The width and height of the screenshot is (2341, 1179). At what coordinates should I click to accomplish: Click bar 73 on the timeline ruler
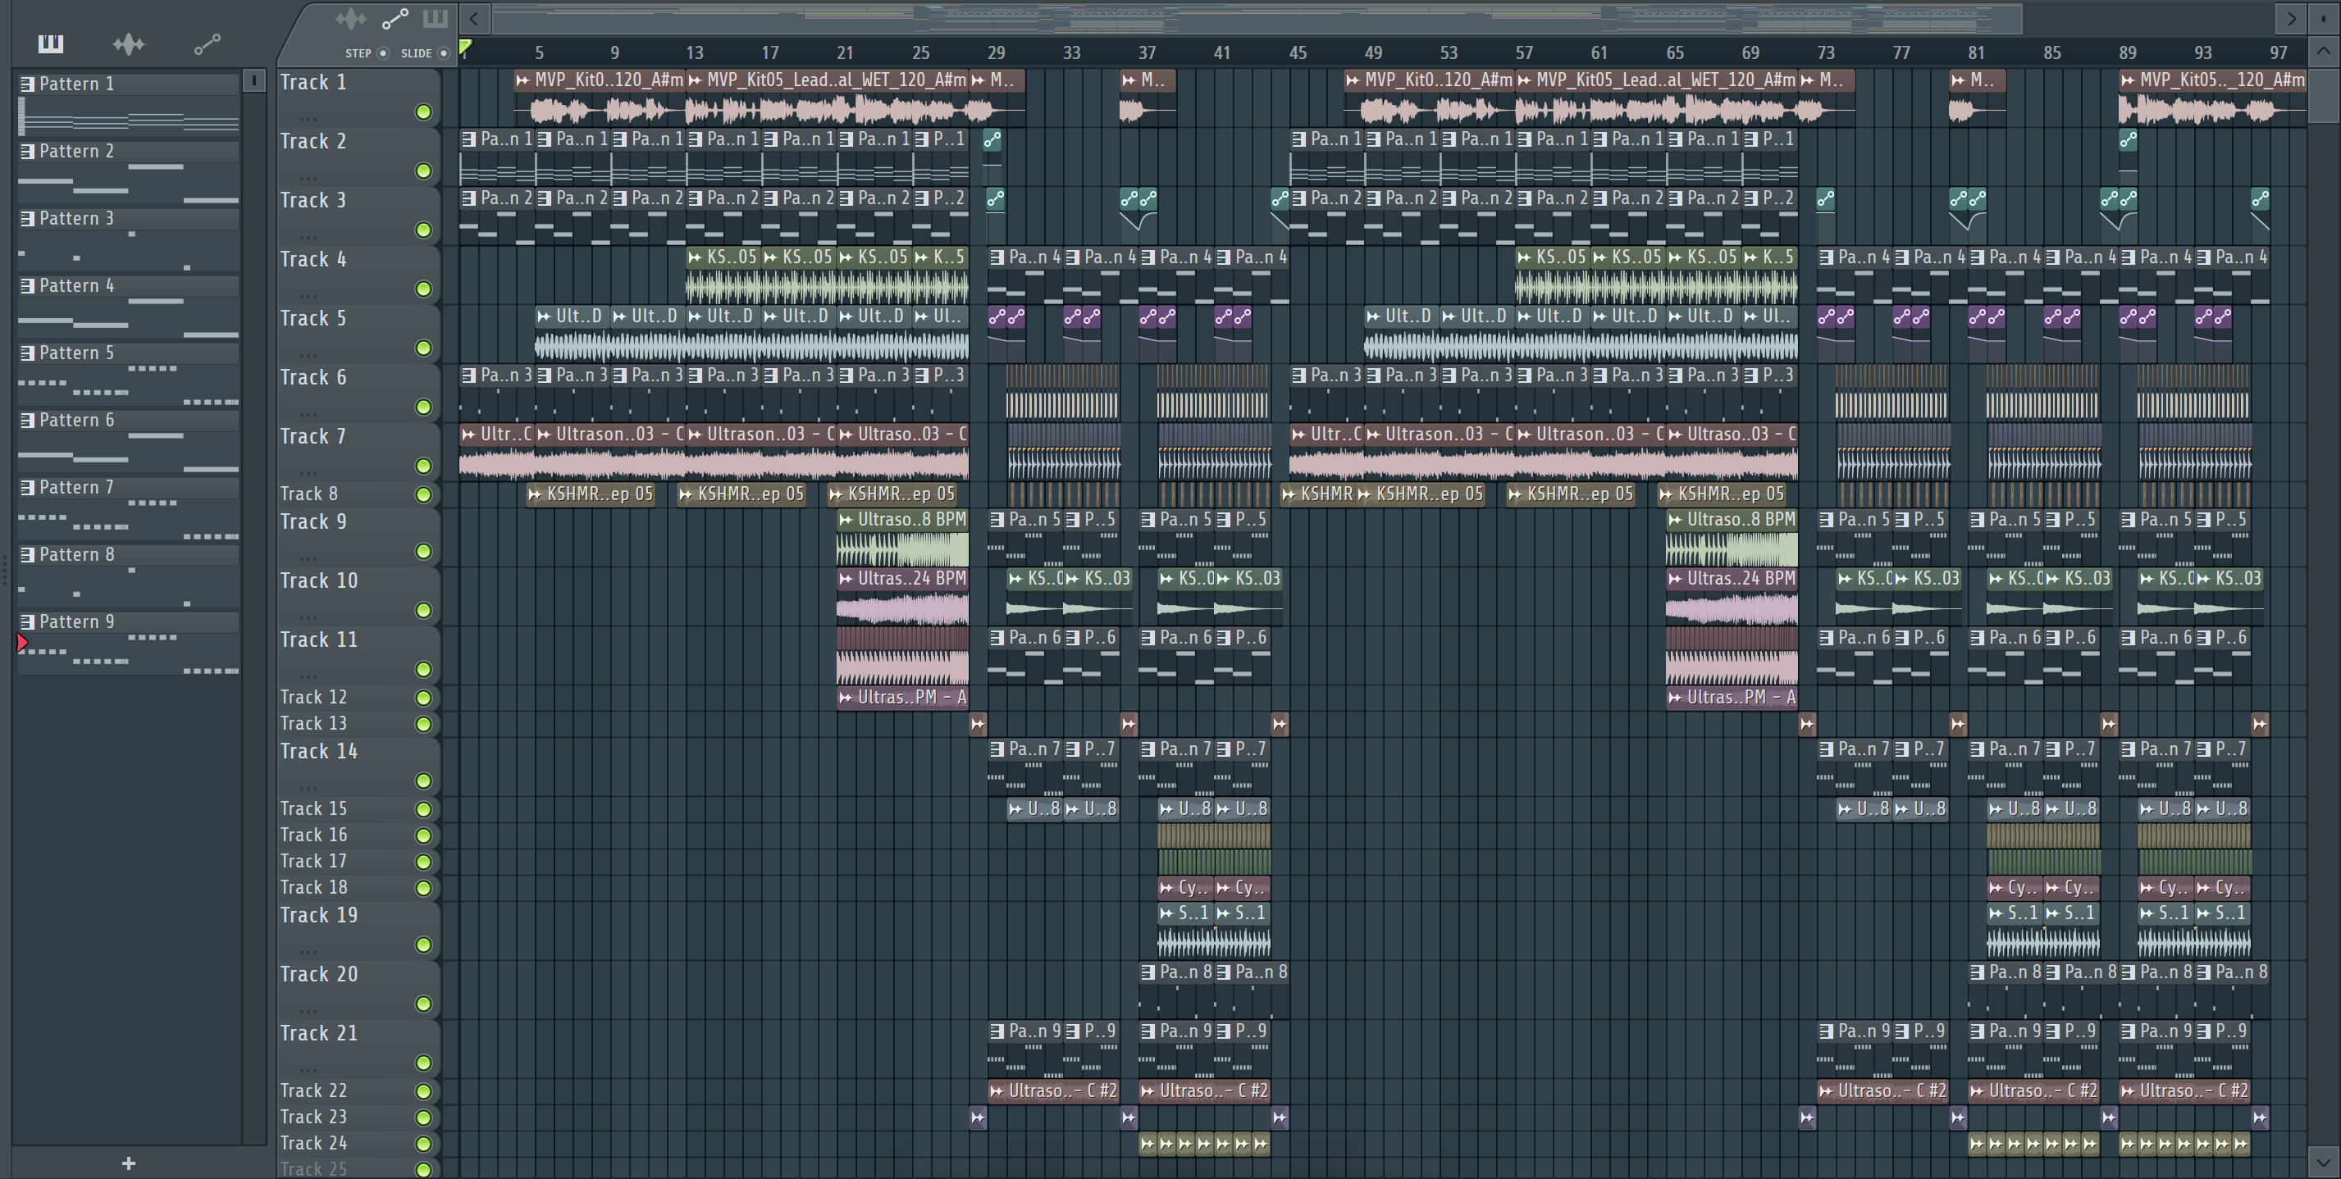[x=1826, y=52]
